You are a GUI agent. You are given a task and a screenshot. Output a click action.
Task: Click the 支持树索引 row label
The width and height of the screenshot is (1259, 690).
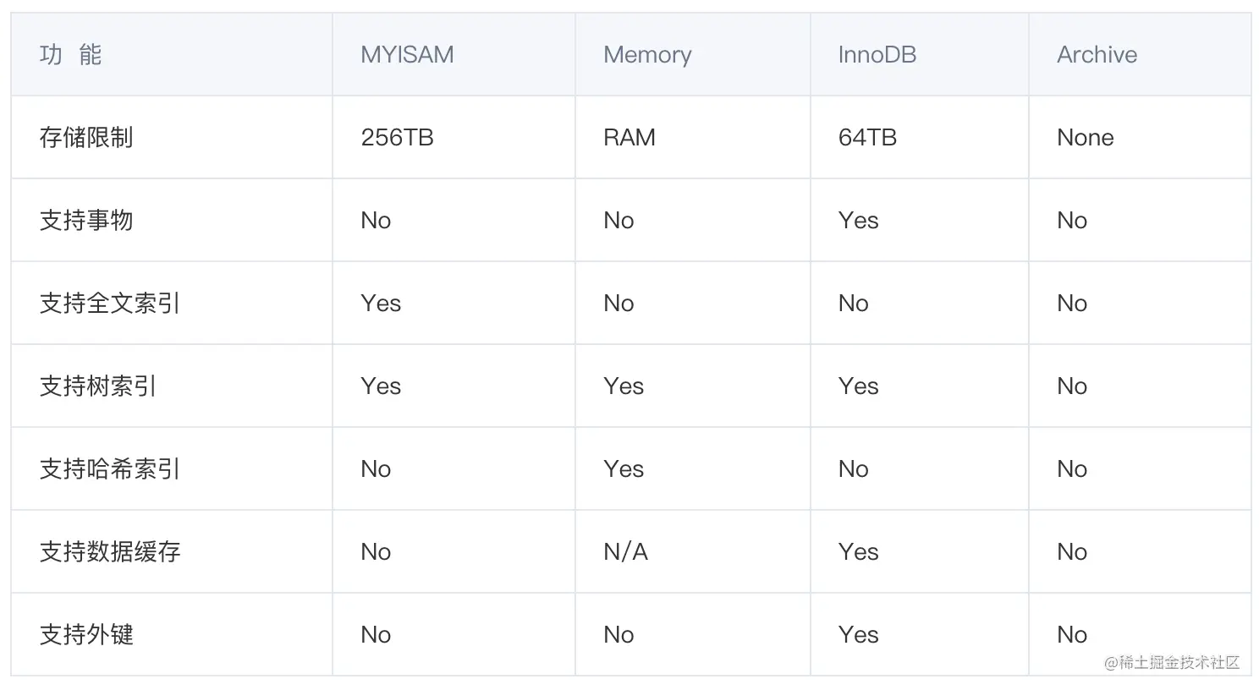coord(98,386)
